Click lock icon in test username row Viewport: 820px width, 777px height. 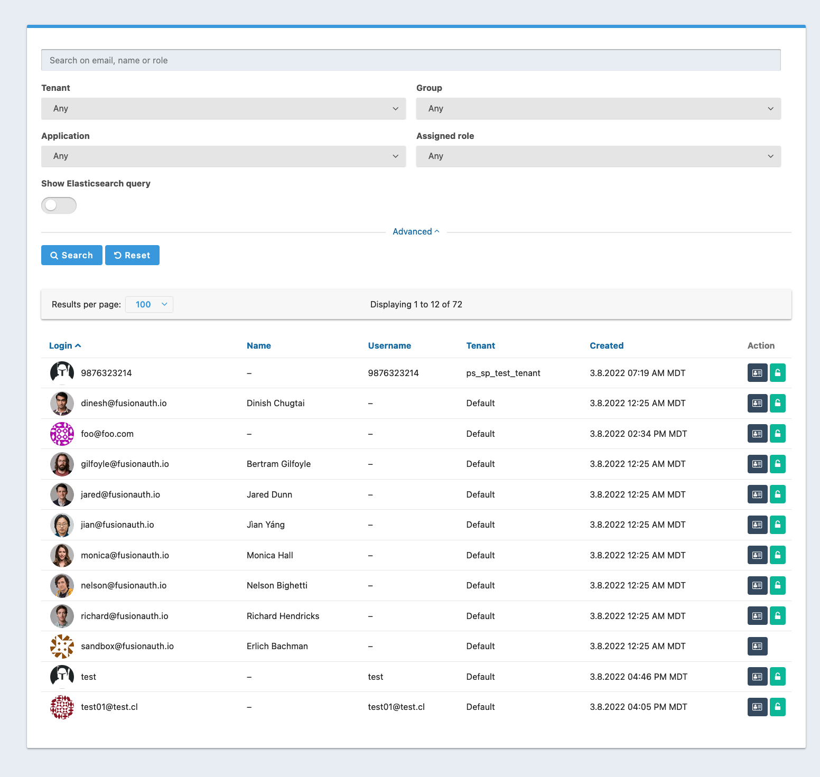tap(777, 677)
